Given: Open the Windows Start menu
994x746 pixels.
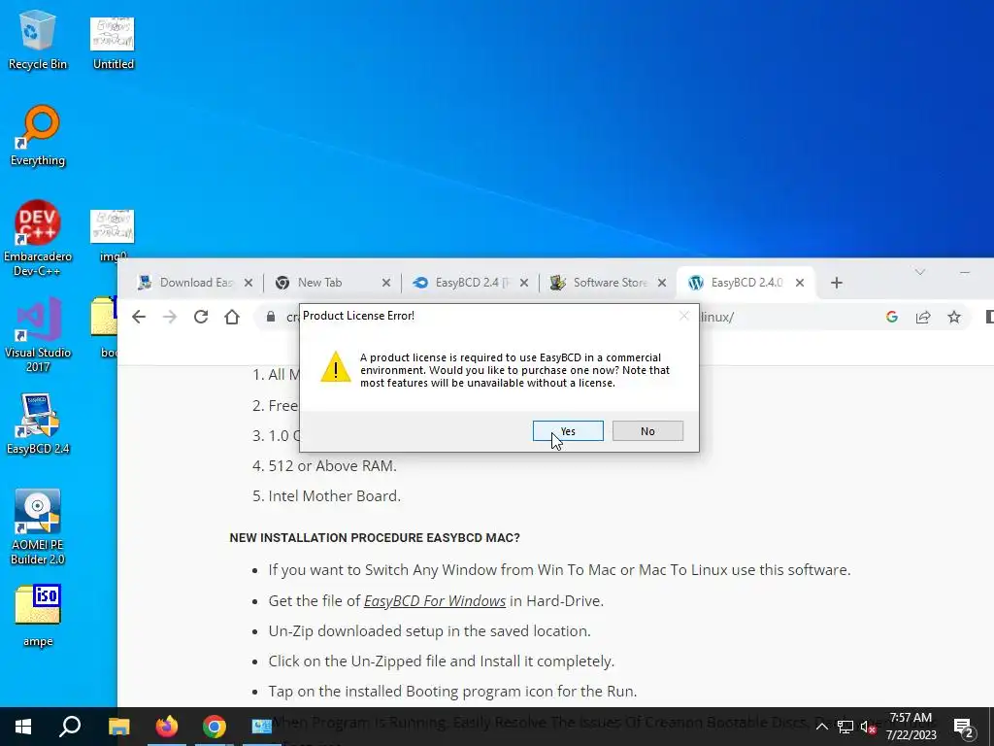Looking at the screenshot, I should click(23, 727).
